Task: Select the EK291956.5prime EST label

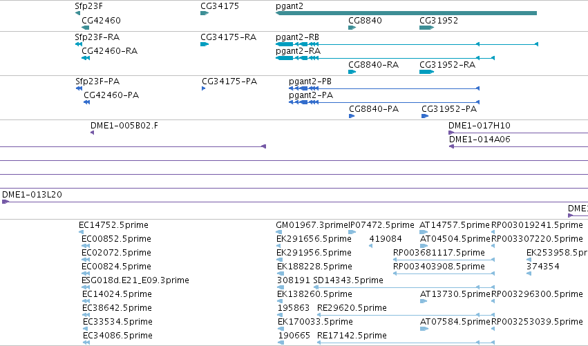Action: point(314,253)
